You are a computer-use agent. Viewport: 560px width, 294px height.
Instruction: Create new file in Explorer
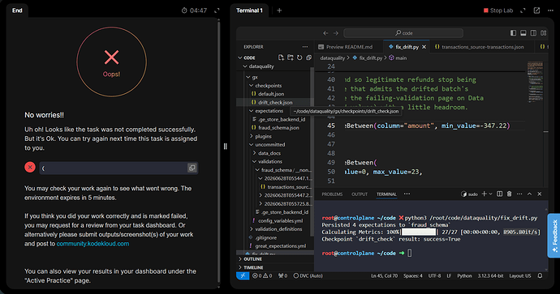coord(281,58)
